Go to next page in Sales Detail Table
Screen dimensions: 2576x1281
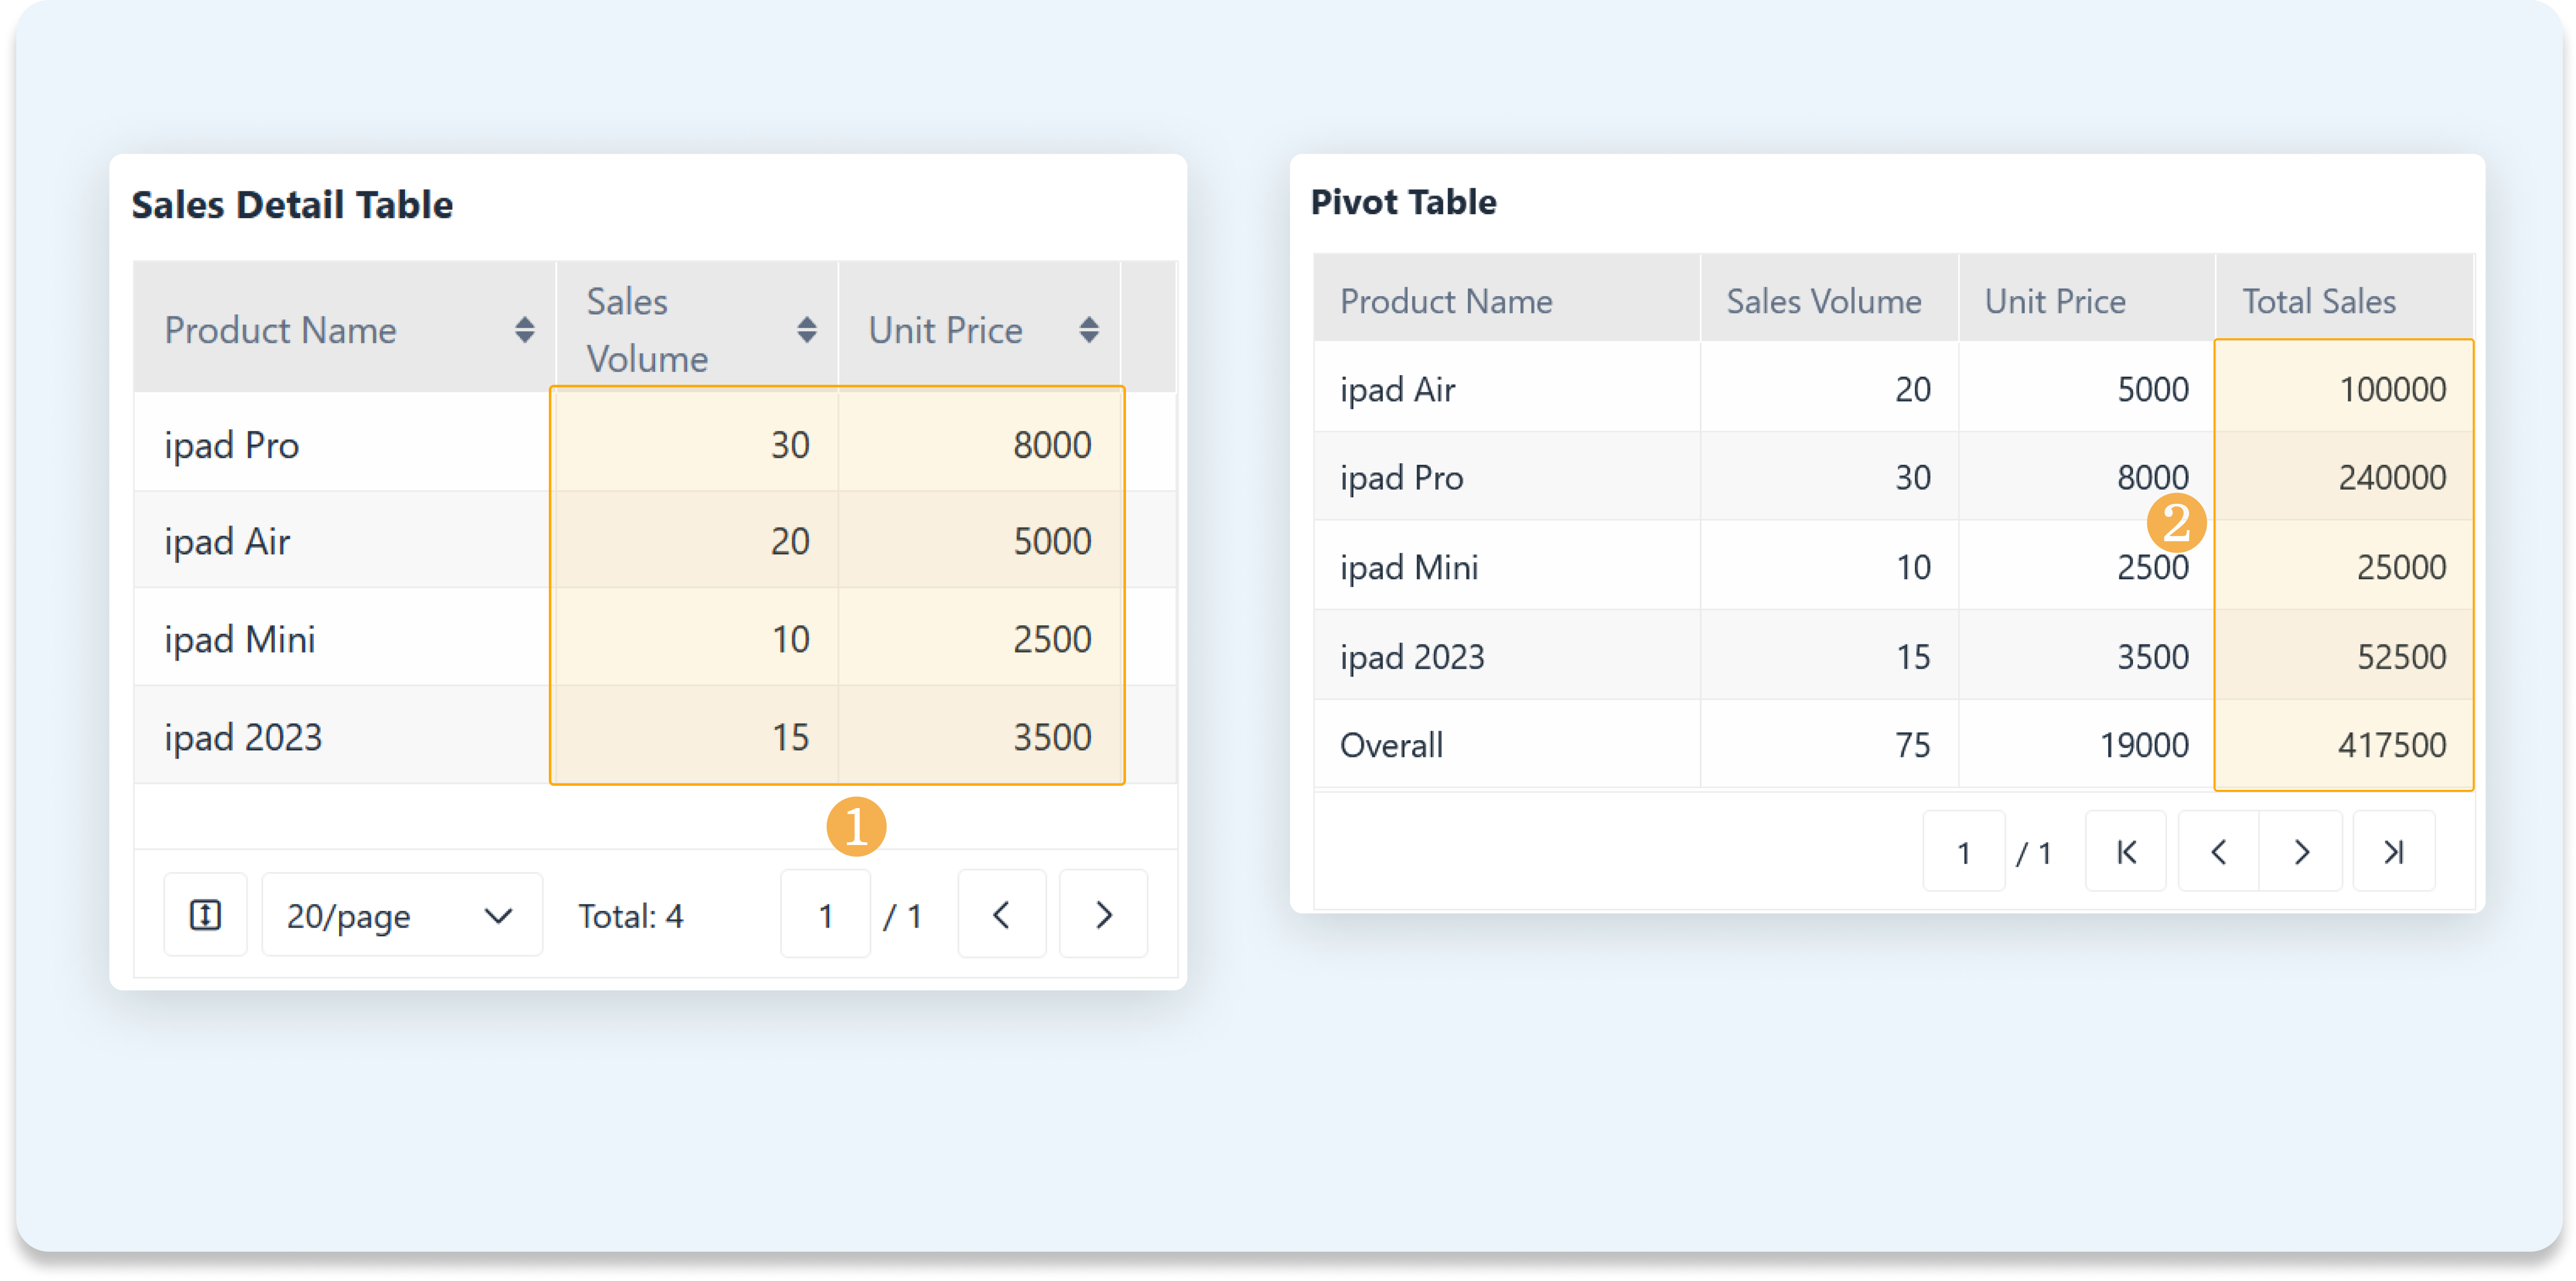tap(1103, 915)
